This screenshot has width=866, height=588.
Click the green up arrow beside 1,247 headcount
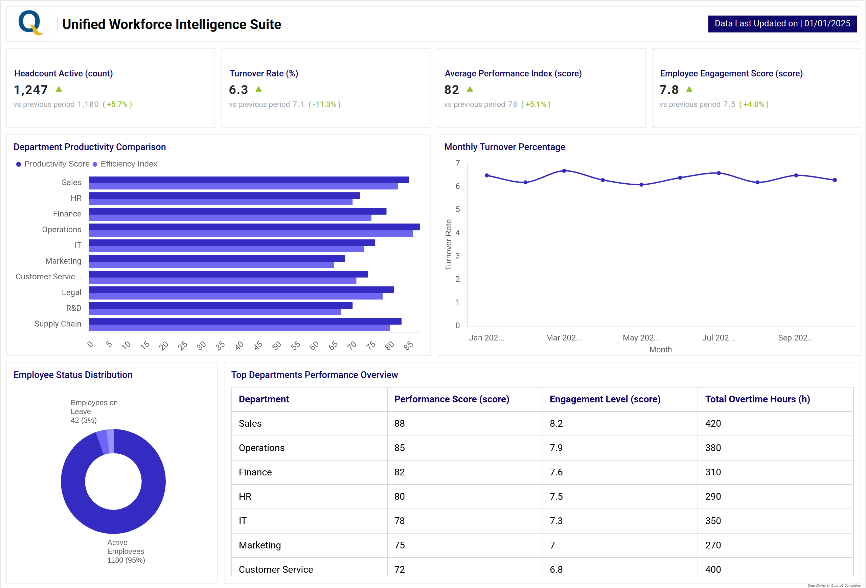[59, 89]
